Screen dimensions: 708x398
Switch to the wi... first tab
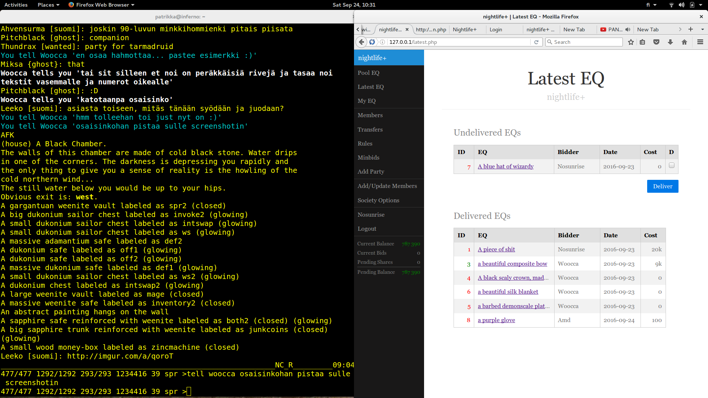pyautogui.click(x=366, y=29)
